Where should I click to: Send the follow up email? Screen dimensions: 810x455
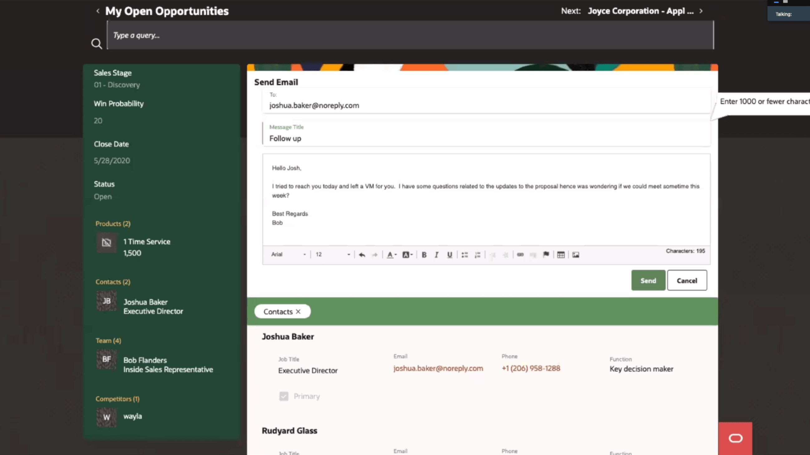[x=648, y=280]
